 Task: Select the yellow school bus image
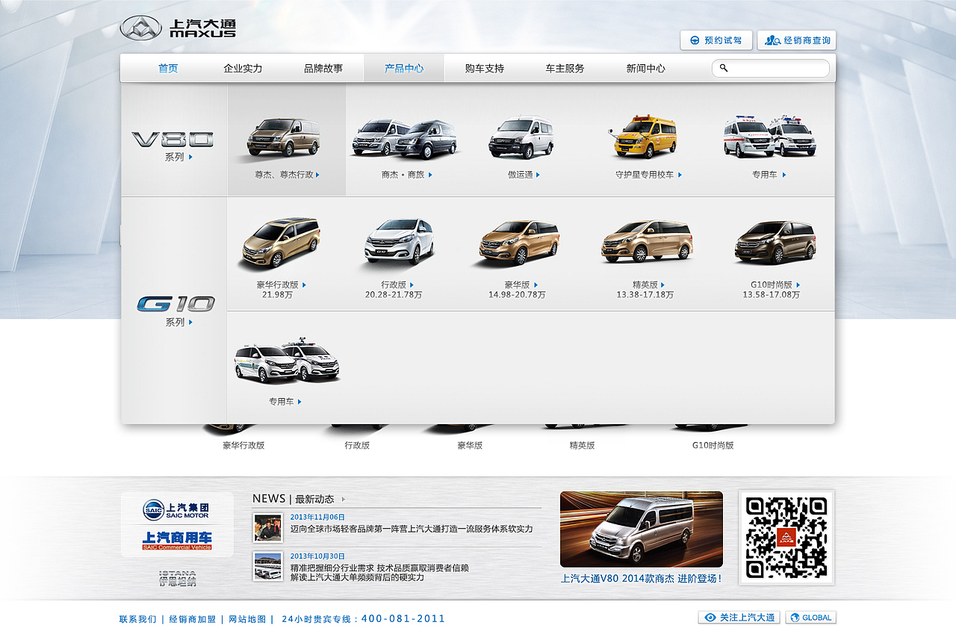point(645,136)
